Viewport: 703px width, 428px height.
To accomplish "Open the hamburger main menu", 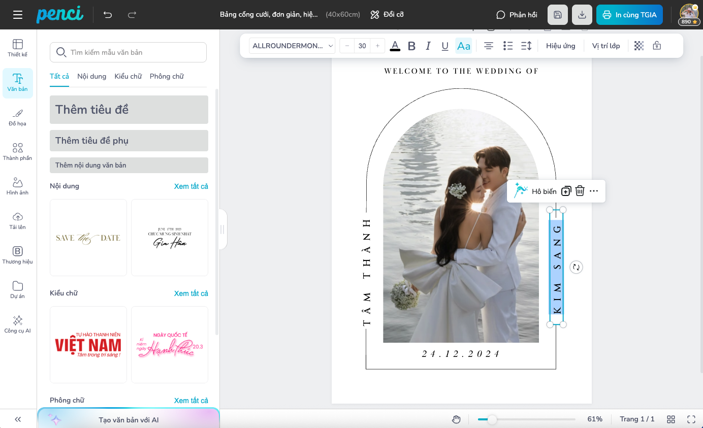I will (18, 15).
